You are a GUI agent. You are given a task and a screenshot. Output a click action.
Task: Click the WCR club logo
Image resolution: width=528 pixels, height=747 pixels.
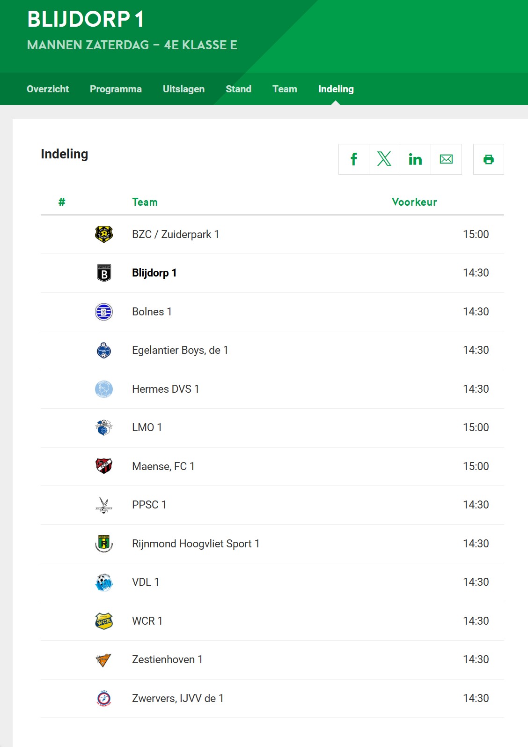[104, 621]
